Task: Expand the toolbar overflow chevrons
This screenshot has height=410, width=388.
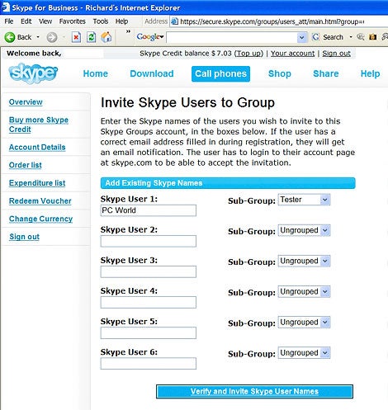Action: [128, 31]
